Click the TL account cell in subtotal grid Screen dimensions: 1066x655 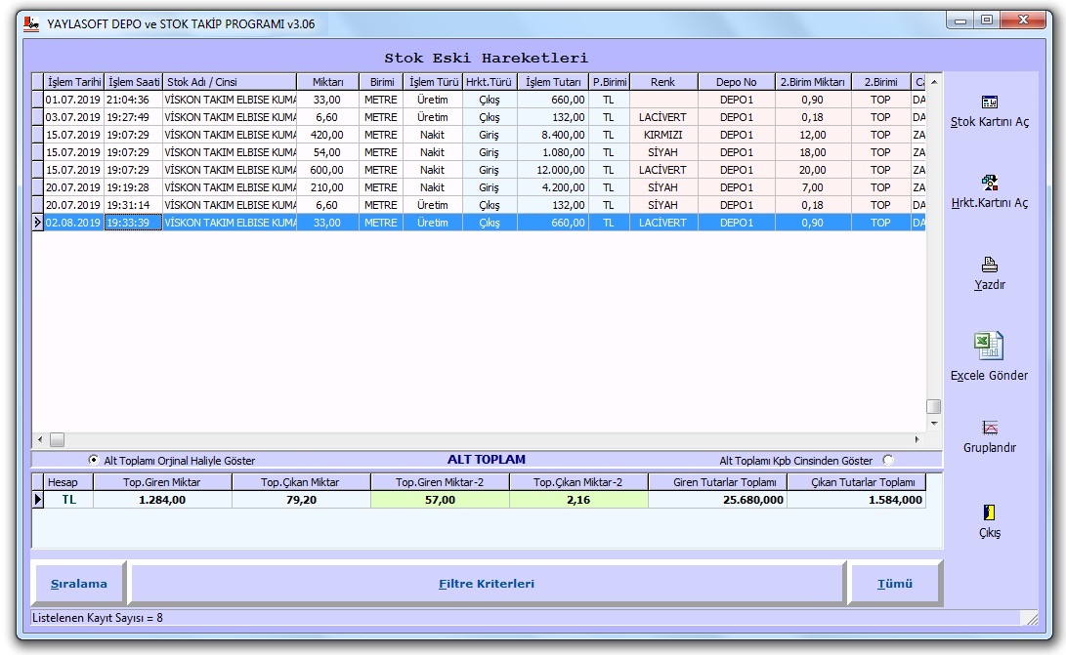(68, 500)
